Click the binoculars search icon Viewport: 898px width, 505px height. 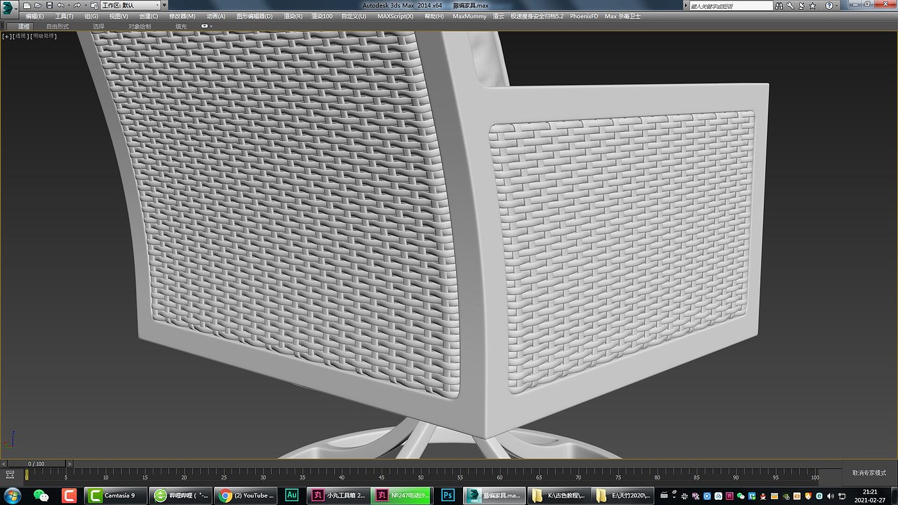coord(781,5)
